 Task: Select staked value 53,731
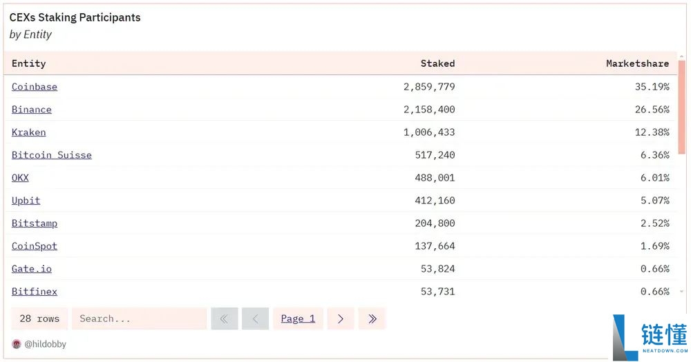[437, 292]
